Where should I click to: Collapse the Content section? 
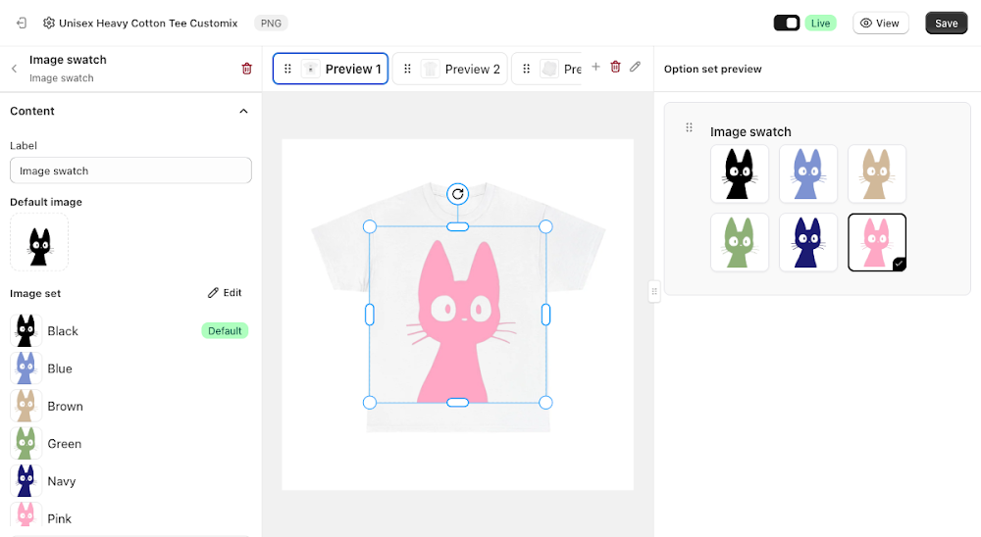pyautogui.click(x=243, y=112)
